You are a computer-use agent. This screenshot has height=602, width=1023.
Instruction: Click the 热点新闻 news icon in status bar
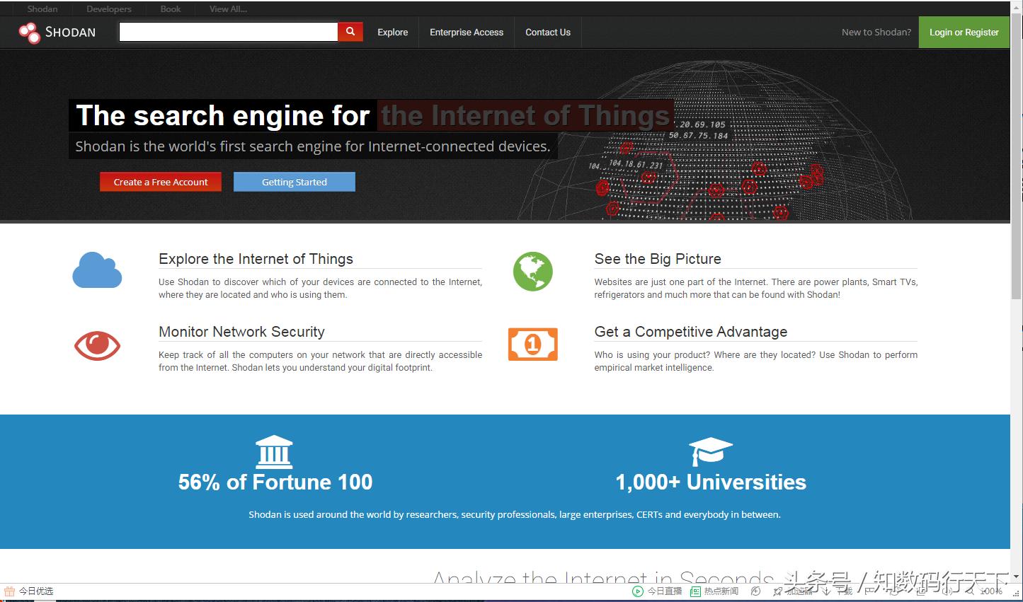(x=696, y=591)
